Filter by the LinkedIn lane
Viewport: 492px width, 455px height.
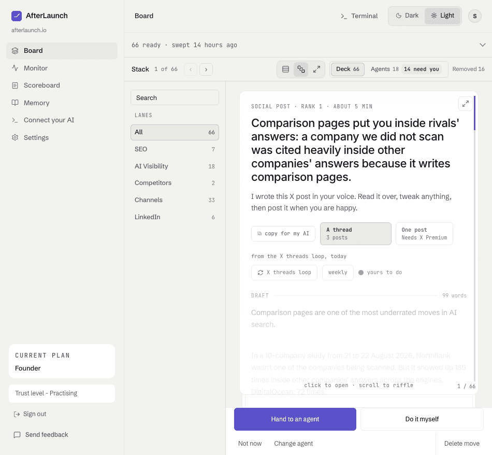point(175,217)
